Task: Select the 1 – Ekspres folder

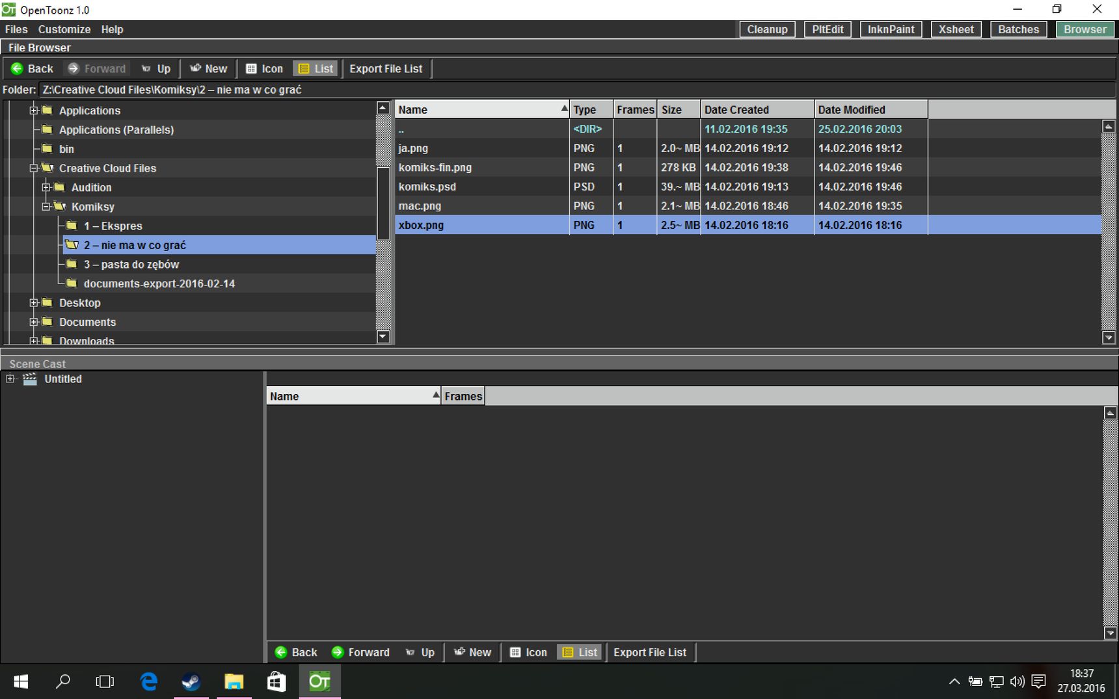Action: pos(113,226)
